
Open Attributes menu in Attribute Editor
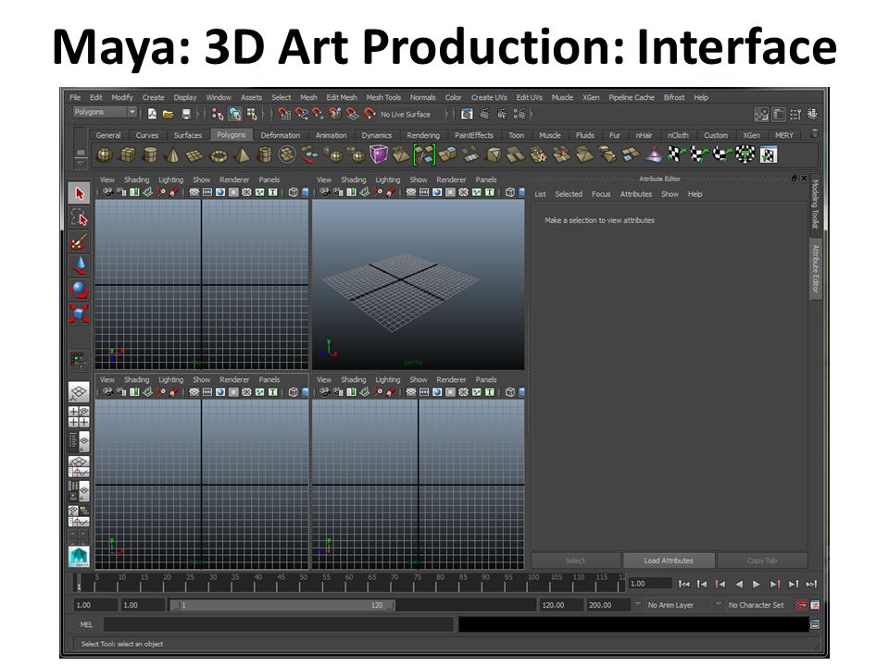(635, 194)
